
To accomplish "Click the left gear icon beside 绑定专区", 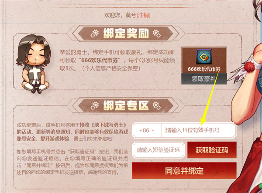I will (95, 106).
